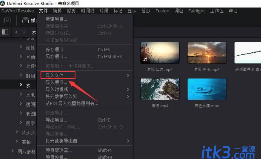Image resolution: width=261 pixels, height=159 pixels.
Task: Expand the 透明 folder chevron
Action: (21, 104)
